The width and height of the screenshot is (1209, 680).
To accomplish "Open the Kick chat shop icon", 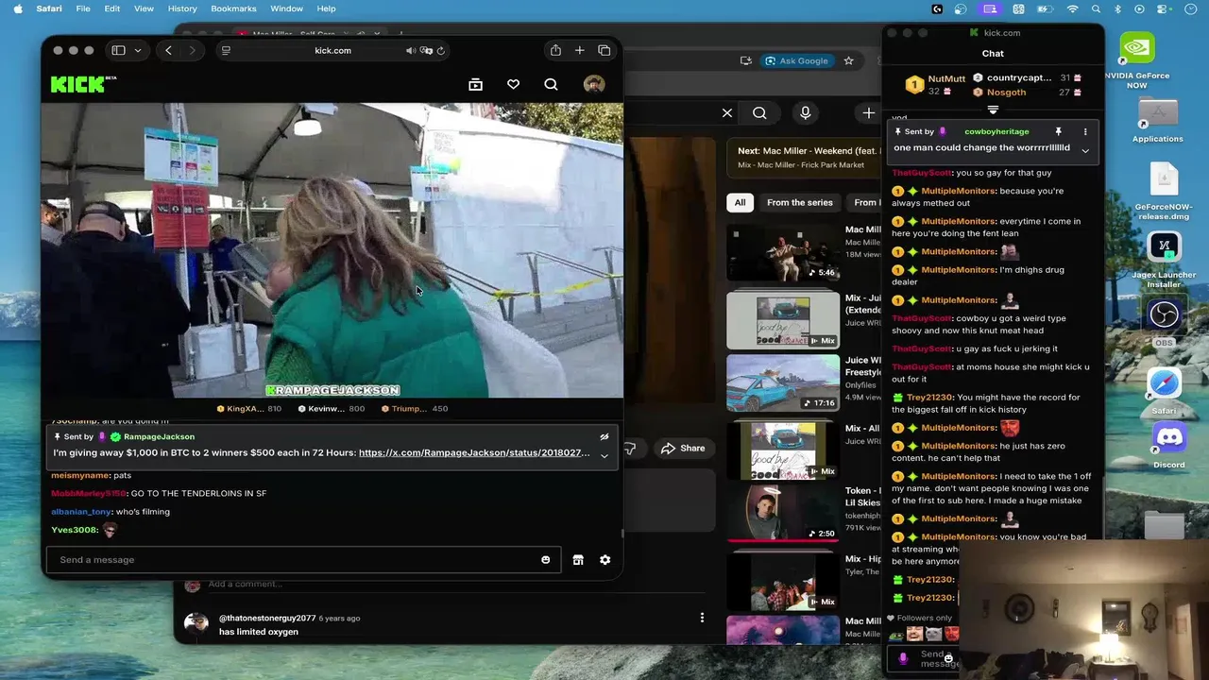I will pyautogui.click(x=578, y=560).
